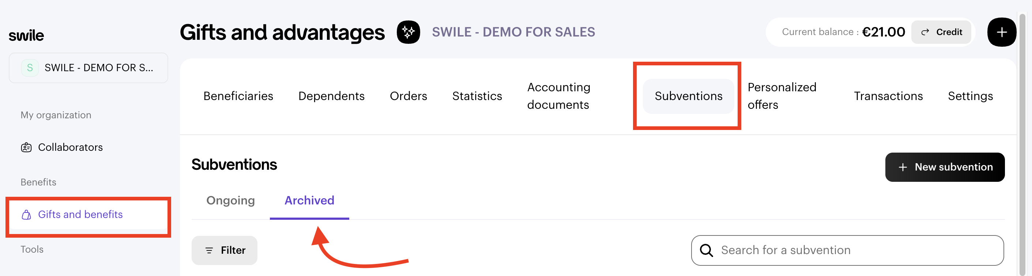Image resolution: width=1032 pixels, height=276 pixels.
Task: Click the search magnifier icon
Action: click(x=706, y=250)
